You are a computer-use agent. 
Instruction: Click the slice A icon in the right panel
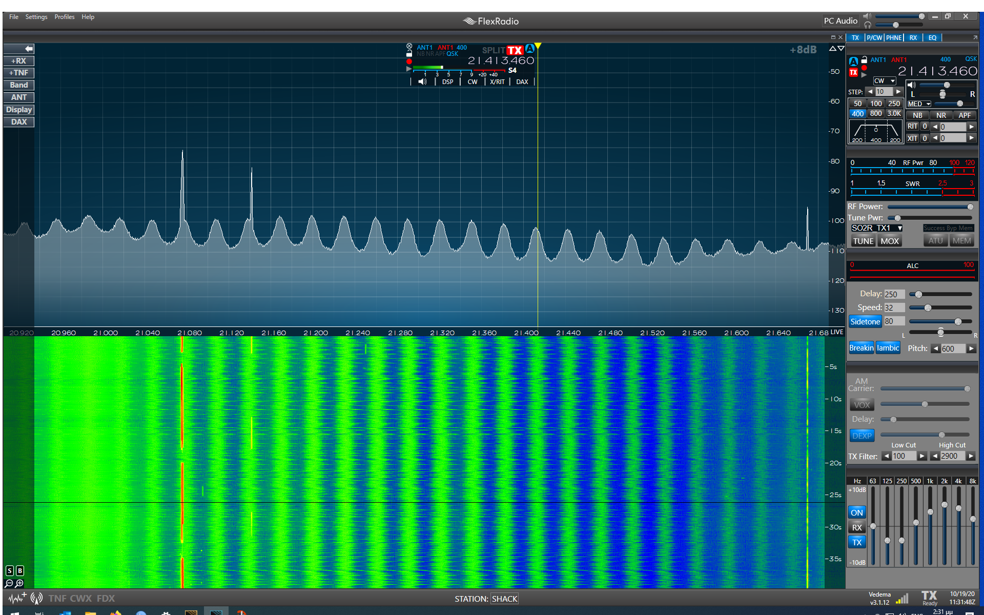[x=853, y=61]
